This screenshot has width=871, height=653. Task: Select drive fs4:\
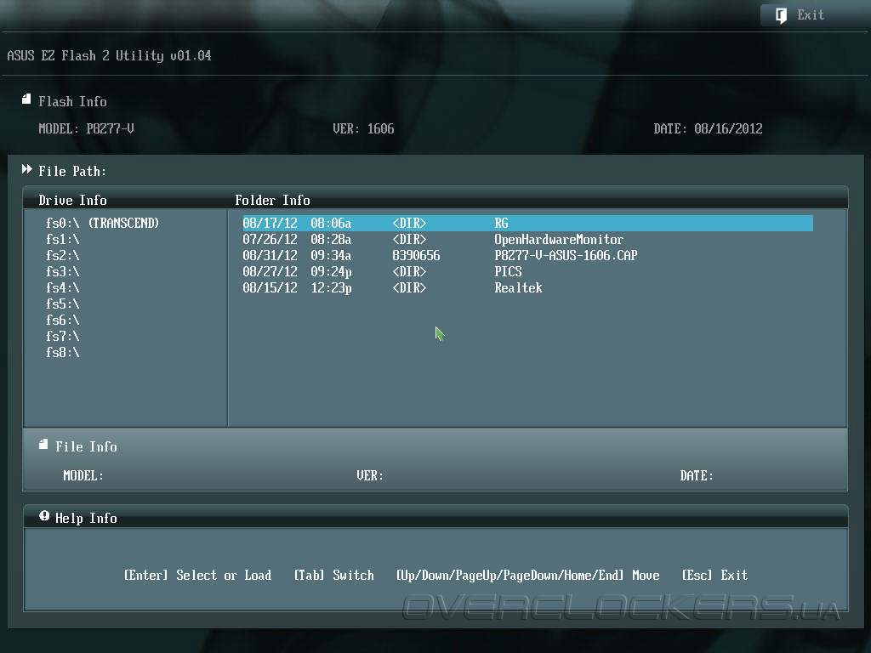[x=63, y=287]
